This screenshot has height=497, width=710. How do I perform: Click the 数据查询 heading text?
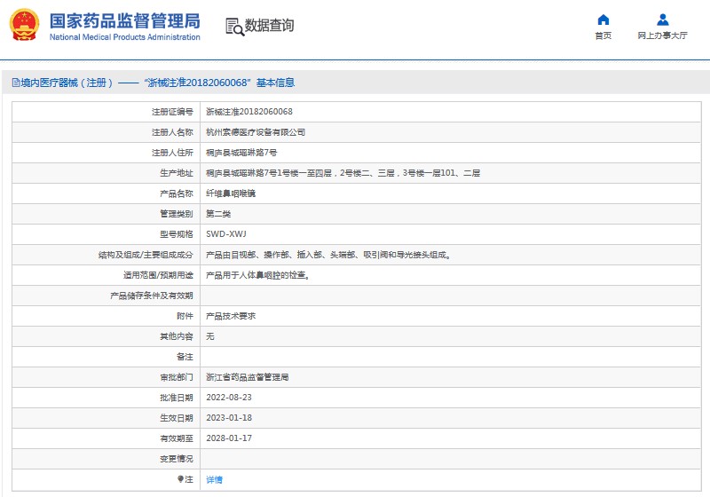point(270,26)
